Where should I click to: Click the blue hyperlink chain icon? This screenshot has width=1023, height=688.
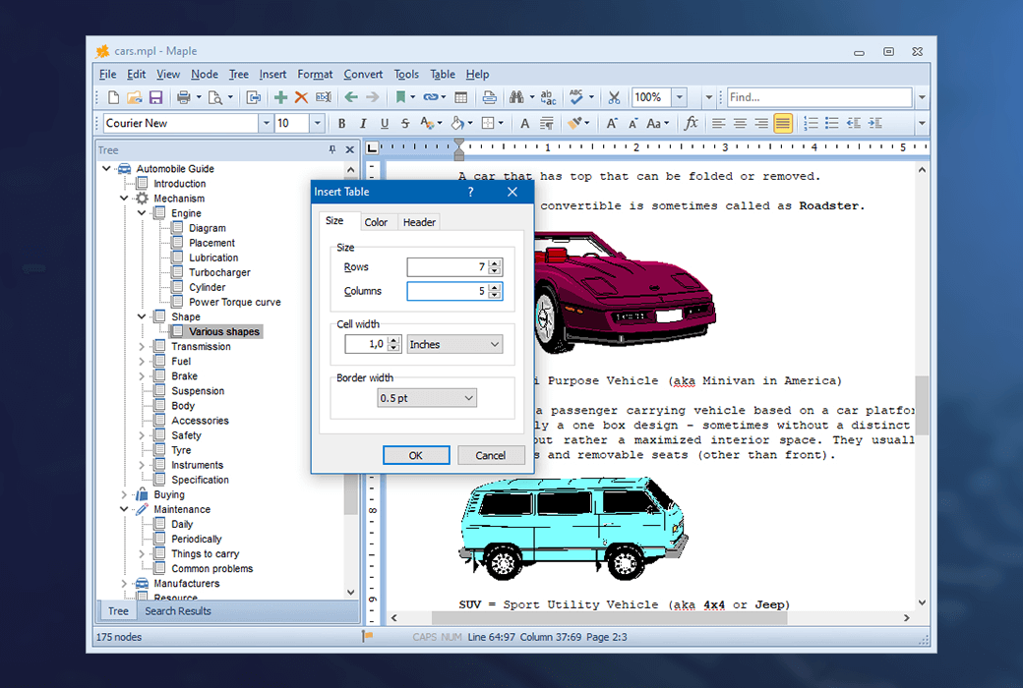430,98
